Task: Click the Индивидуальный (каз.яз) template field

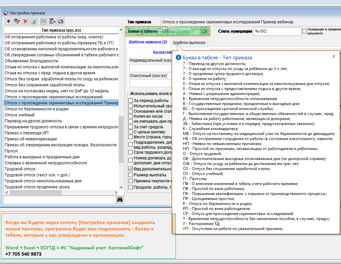Action: point(150,68)
